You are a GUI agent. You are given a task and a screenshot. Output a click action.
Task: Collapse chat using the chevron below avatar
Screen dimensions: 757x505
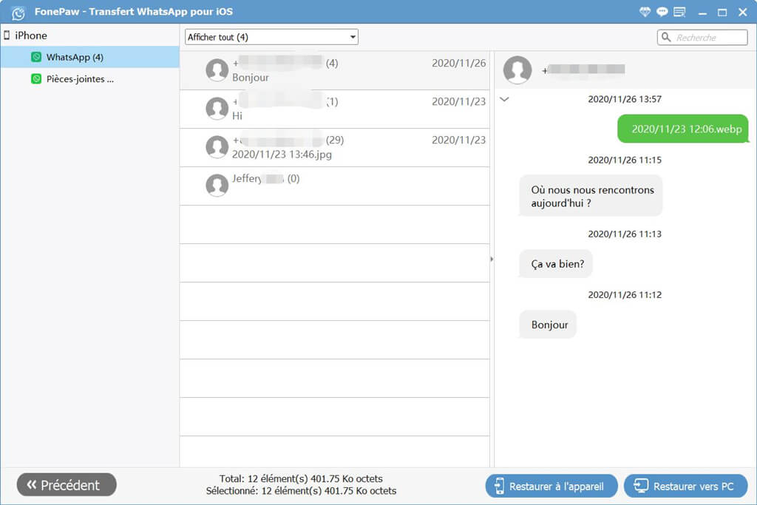pos(504,100)
